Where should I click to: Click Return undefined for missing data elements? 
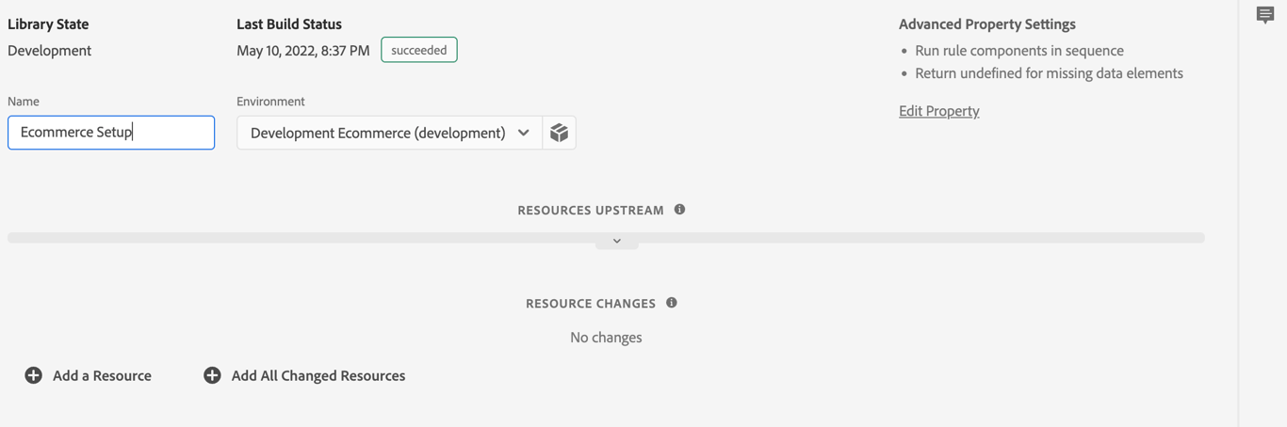tap(1049, 73)
